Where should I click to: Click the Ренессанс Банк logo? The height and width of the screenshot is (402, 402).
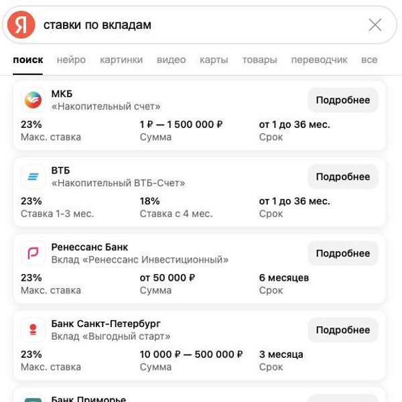pos(33,253)
